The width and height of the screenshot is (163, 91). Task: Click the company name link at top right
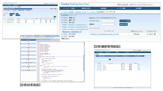click(x=135, y=4)
